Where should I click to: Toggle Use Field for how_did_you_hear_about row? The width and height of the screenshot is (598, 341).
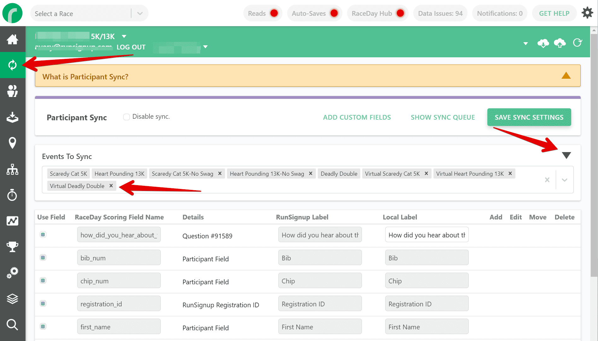43,235
